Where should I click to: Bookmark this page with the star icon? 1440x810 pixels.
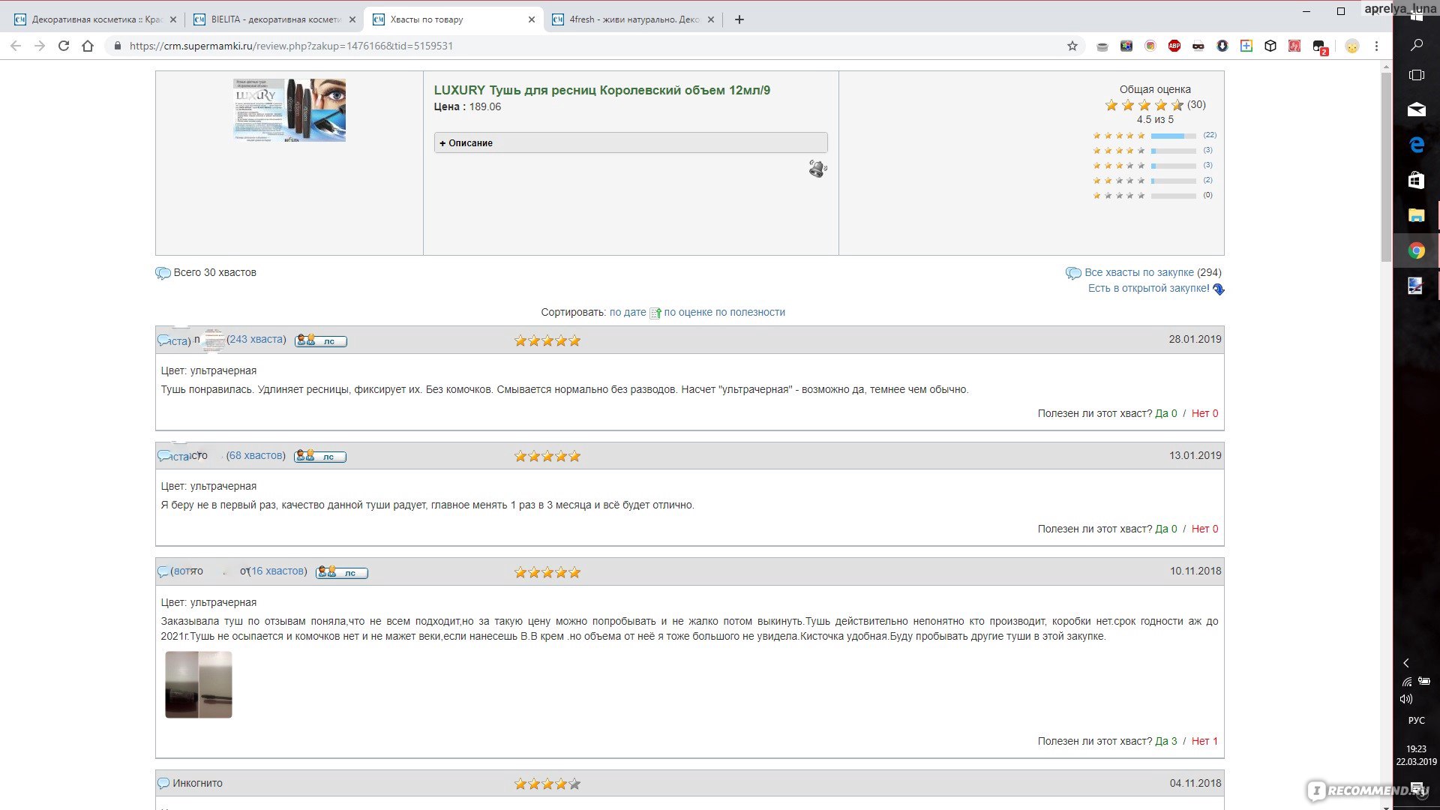[x=1072, y=46]
